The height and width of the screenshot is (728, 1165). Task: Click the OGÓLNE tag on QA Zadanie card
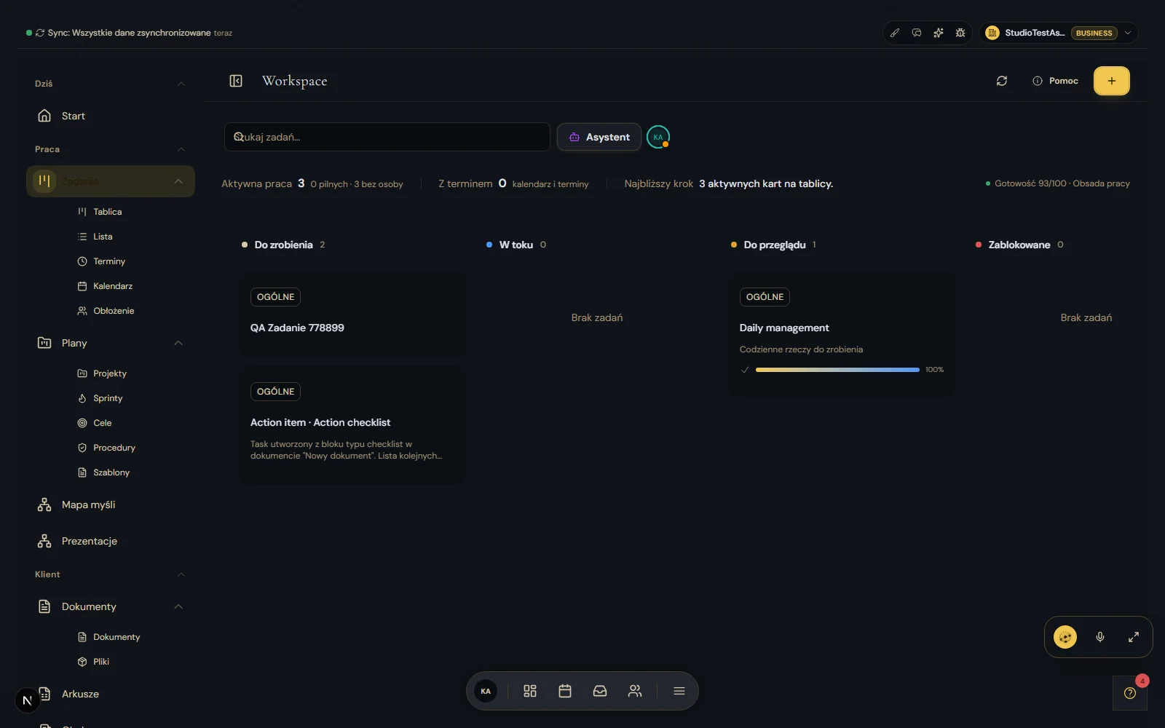pyautogui.click(x=275, y=297)
